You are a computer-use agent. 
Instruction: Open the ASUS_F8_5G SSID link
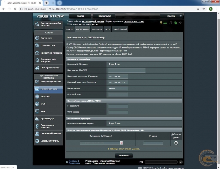click(x=92, y=24)
